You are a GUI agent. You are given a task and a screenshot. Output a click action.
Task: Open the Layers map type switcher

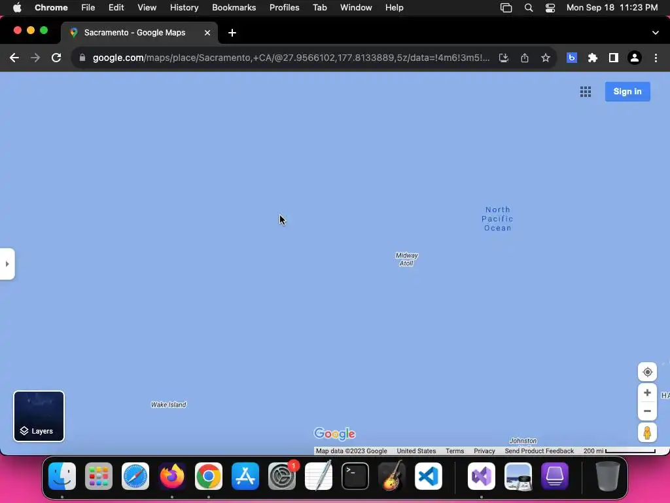(39, 416)
